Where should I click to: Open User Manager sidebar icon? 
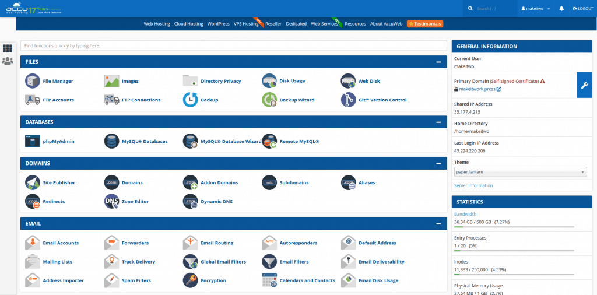click(8, 61)
